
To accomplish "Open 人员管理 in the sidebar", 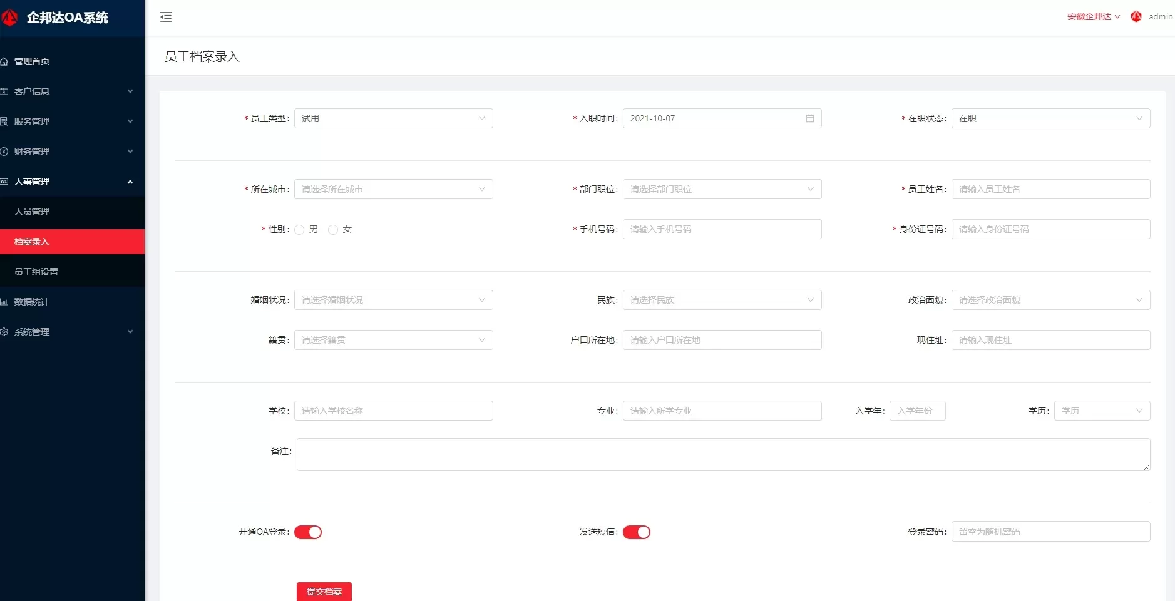I will click(32, 212).
